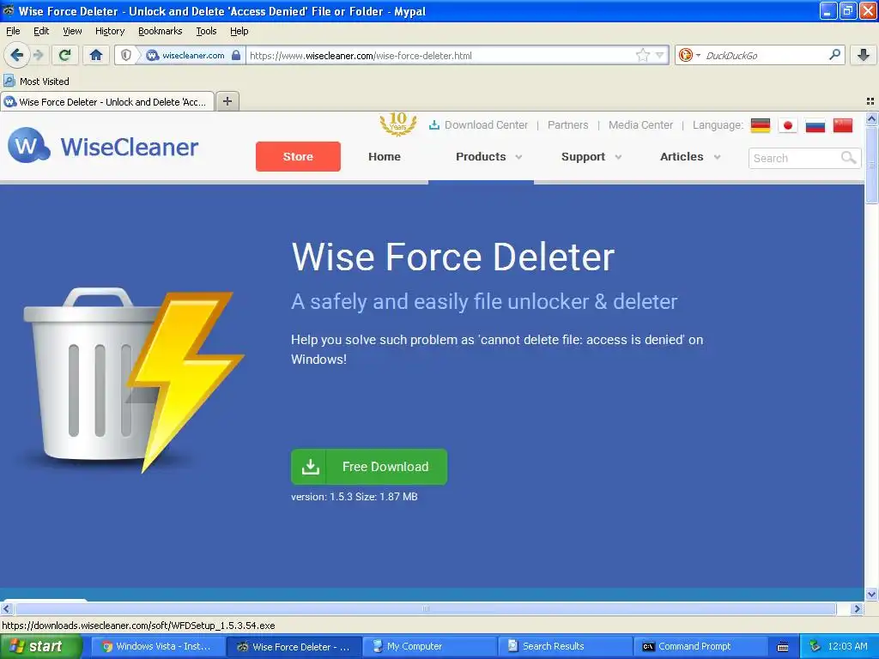The height and width of the screenshot is (659, 879).
Task: Switch to the My Computer taskbar window
Action: [x=429, y=647]
